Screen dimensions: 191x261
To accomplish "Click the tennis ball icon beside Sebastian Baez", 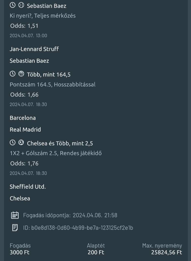I will point(21,5).
